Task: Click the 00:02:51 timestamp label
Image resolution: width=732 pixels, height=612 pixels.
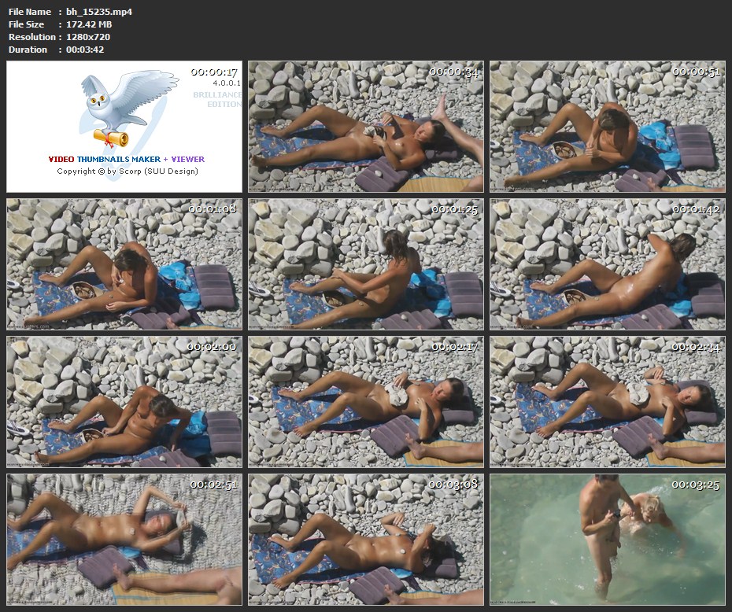Action: [x=213, y=485]
